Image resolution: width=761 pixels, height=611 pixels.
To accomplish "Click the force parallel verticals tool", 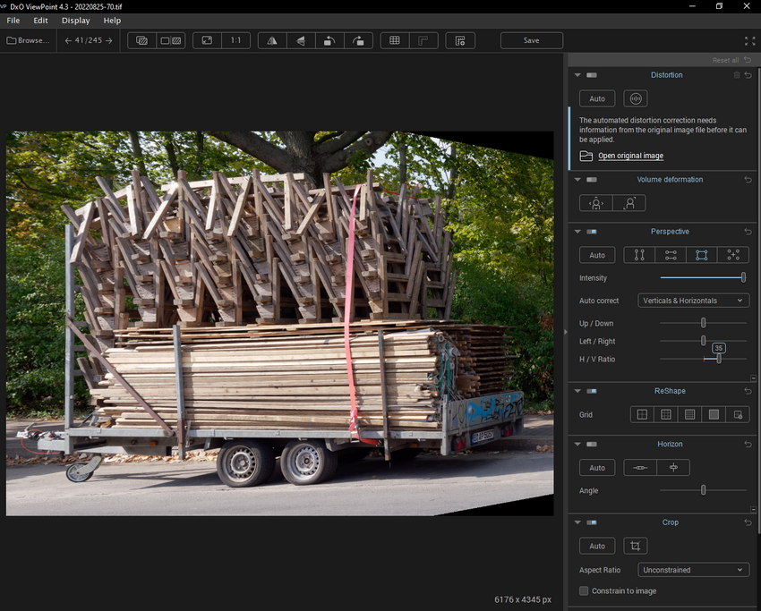I will click(639, 255).
